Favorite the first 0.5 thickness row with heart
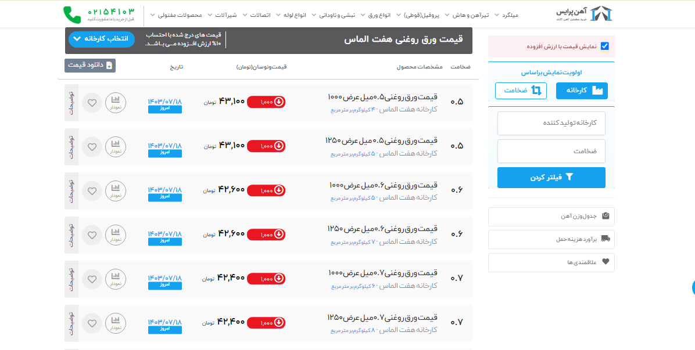Image resolution: width=695 pixels, height=350 pixels. [x=92, y=103]
